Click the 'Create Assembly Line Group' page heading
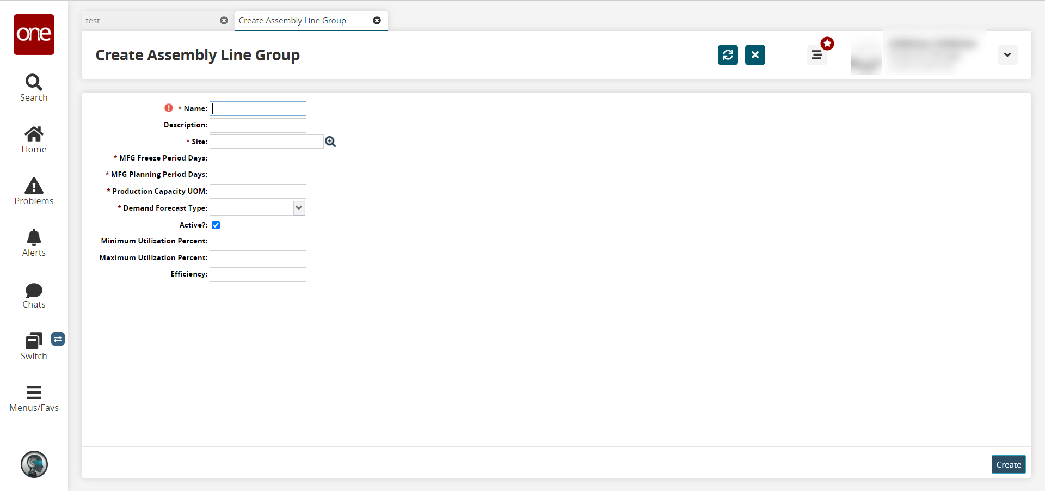 (198, 55)
